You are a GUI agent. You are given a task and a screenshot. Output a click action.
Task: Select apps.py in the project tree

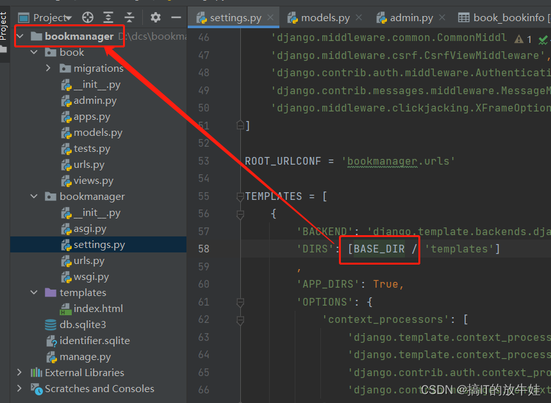[x=92, y=117]
